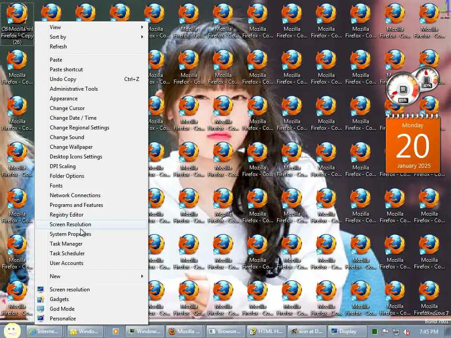Screen dimensions: 451x338
Task: Open System Properties menu entry
Action: coord(92,234)
